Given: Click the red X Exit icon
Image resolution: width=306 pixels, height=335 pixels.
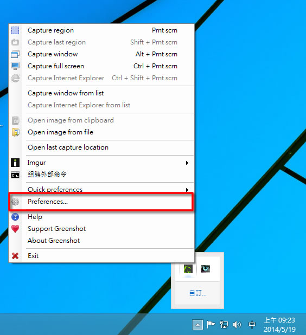Looking at the screenshot, I should point(15,256).
